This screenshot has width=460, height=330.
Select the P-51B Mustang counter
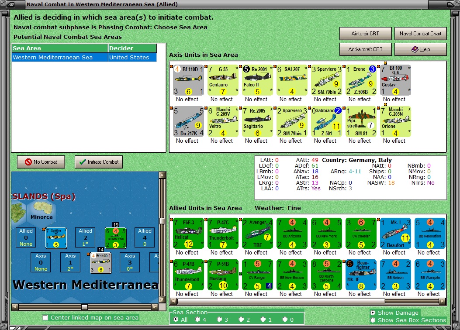(223, 275)
